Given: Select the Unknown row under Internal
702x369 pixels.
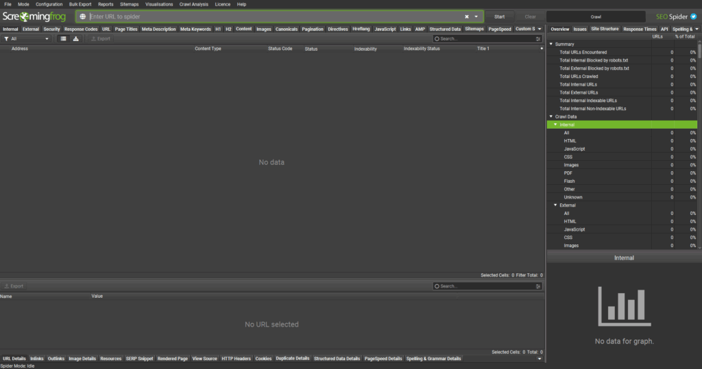Looking at the screenshot, I should (x=622, y=197).
